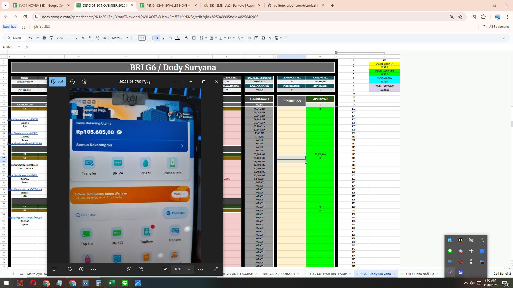Image resolution: width=513 pixels, height=288 pixels.
Task: Delete the photo with trash icon
Action: [84, 82]
